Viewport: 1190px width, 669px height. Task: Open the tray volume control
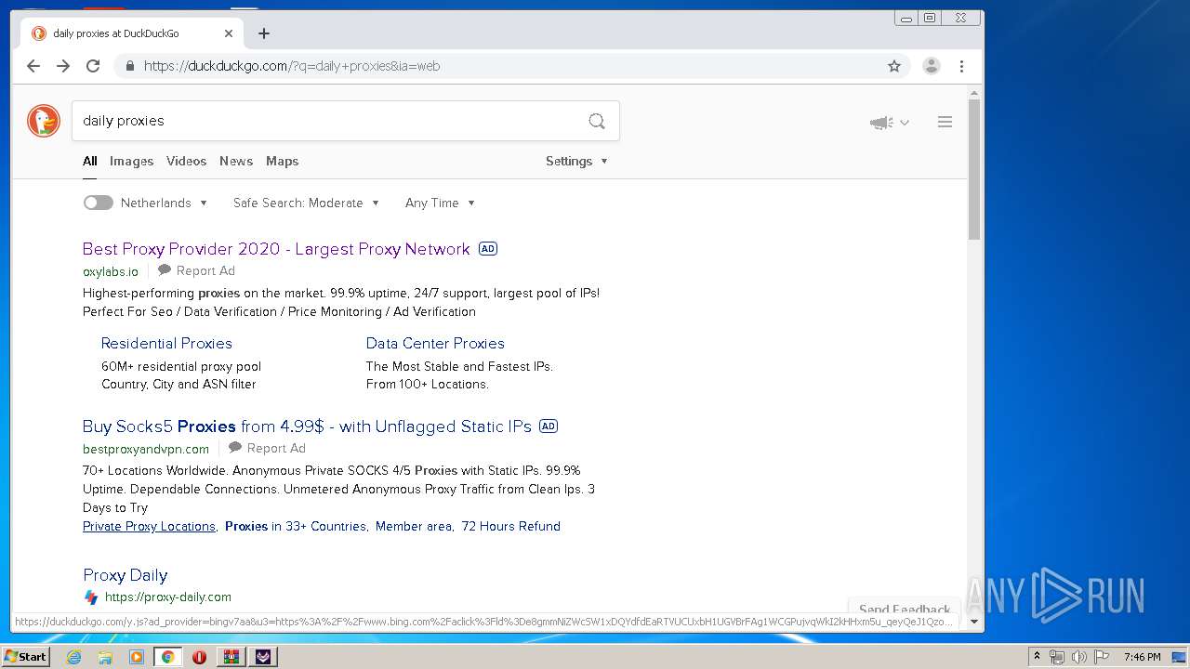1079,657
